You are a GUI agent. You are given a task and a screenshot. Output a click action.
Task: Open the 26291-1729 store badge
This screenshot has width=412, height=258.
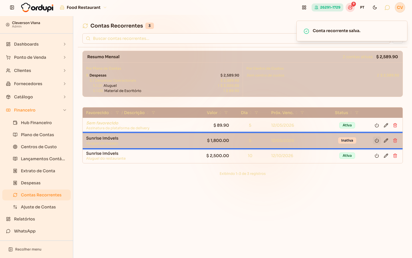point(327,7)
